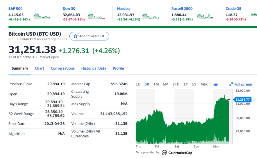Screen dimensions: 257x158
Task: Select the YTD chart range
Action: [x=176, y=84]
